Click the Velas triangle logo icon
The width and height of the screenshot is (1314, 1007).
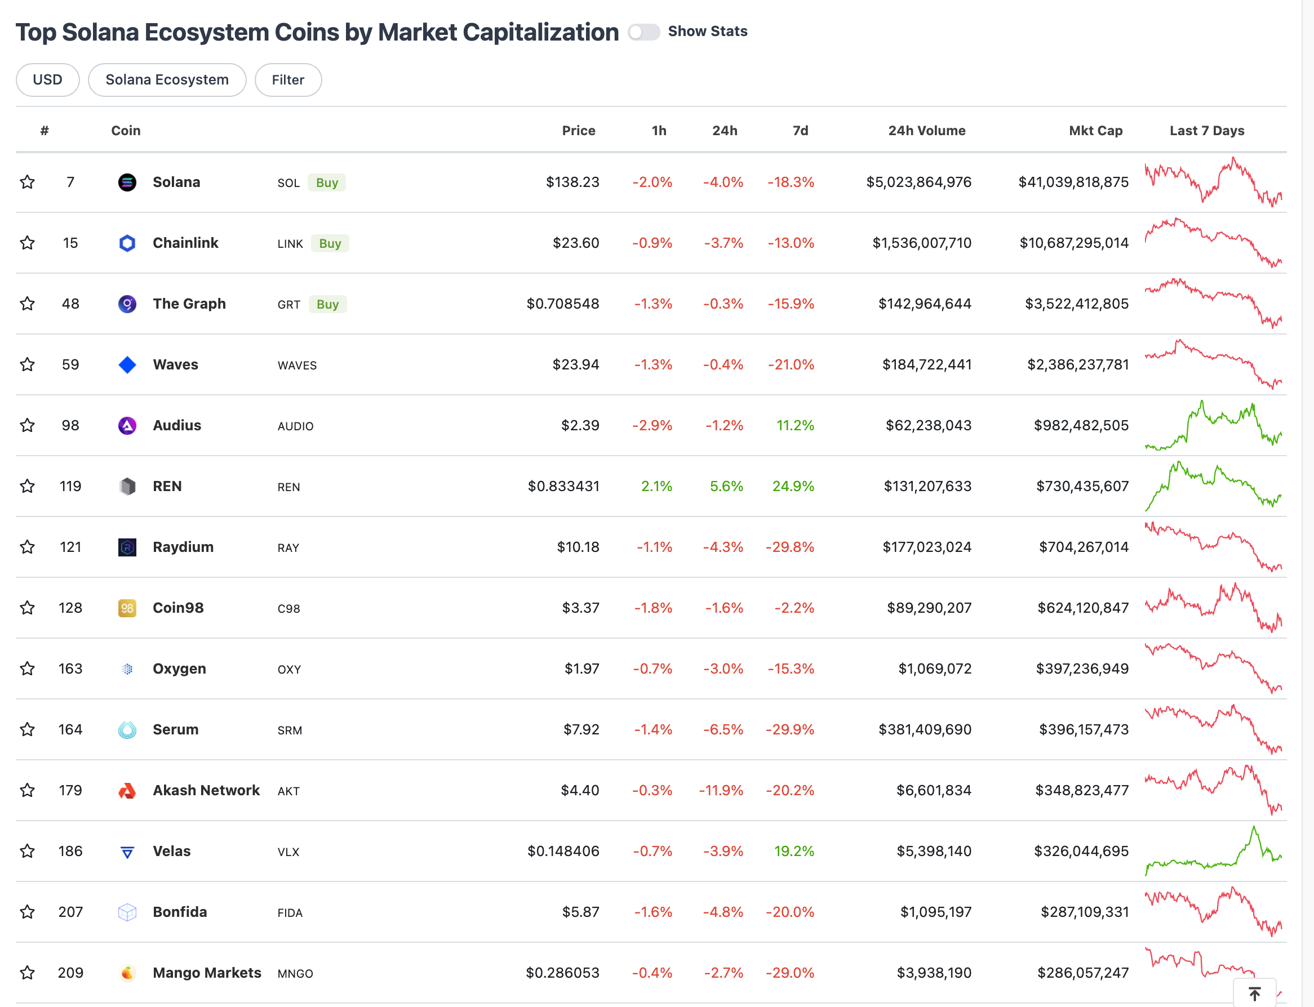click(127, 851)
